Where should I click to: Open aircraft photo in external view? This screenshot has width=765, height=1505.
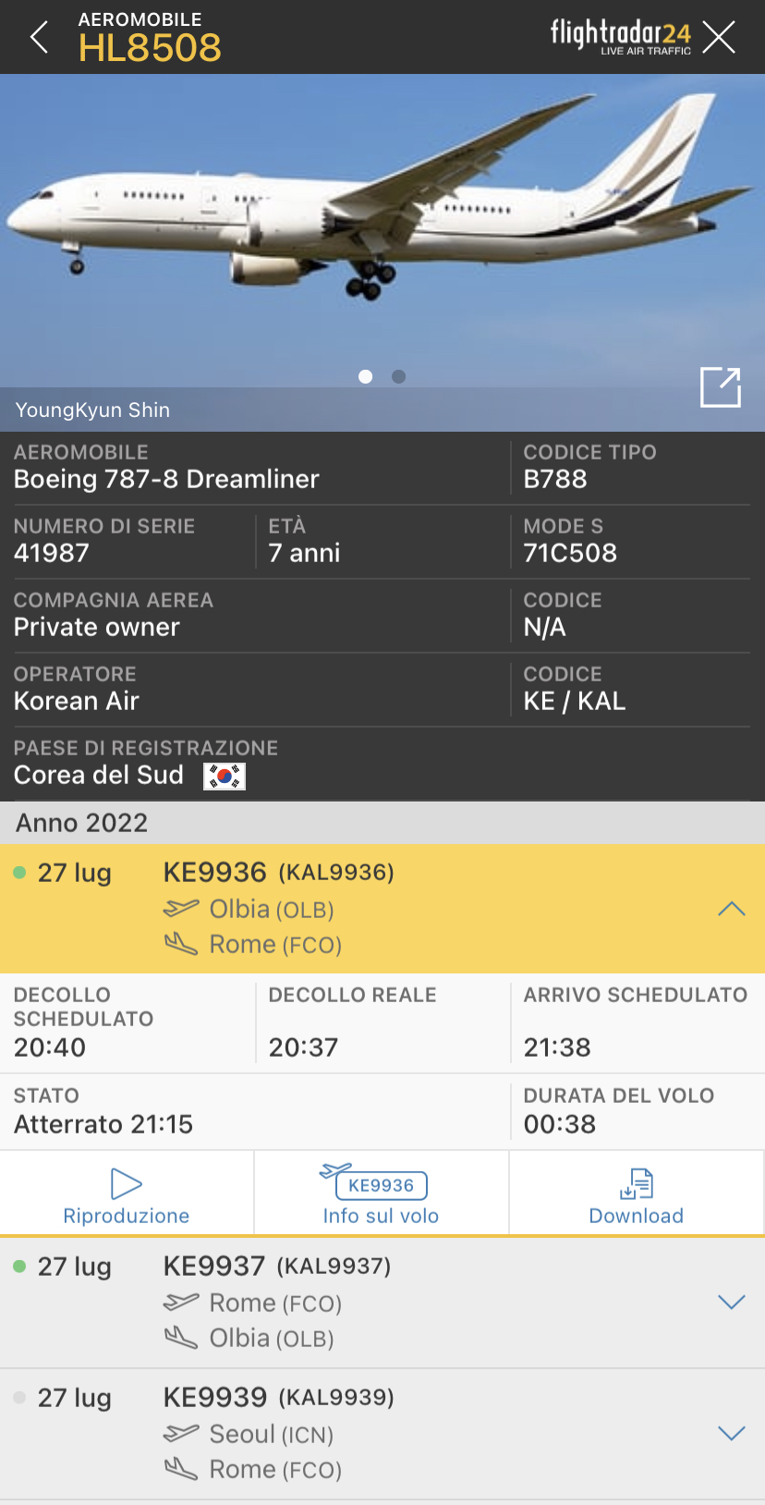pyautogui.click(x=721, y=387)
